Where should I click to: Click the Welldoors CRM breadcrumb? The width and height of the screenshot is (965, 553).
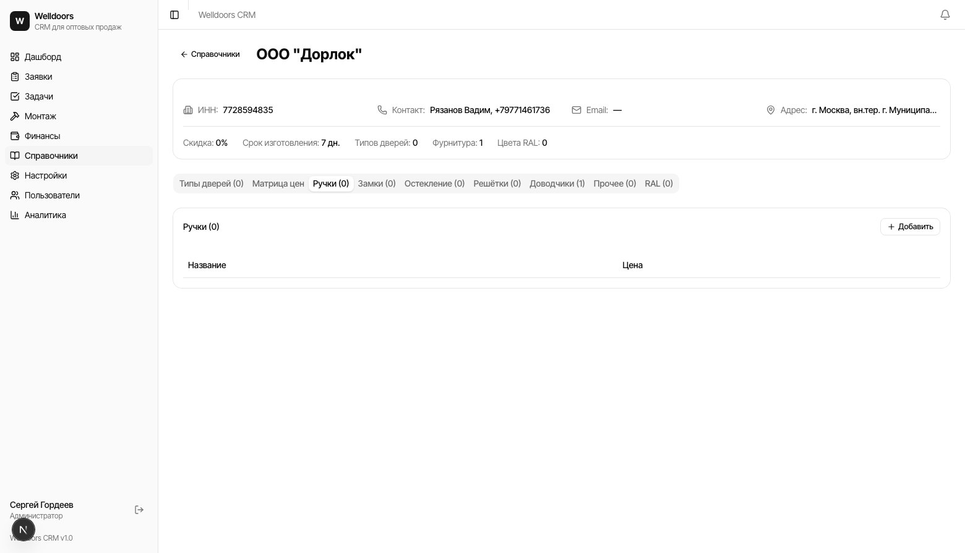[x=227, y=15]
